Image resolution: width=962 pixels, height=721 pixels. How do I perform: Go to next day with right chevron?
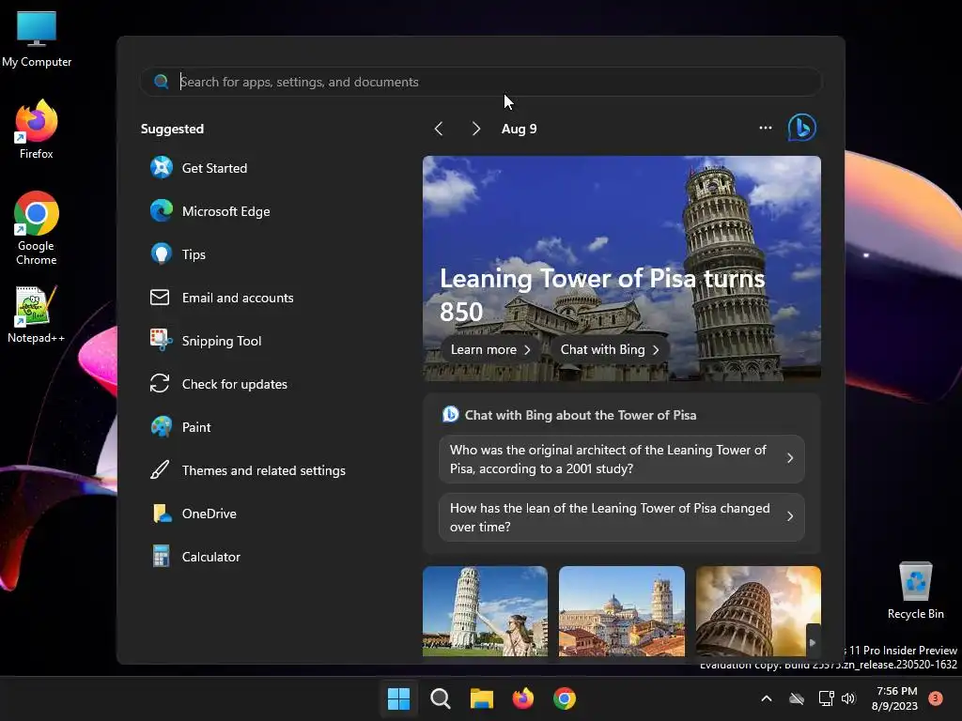click(x=476, y=128)
